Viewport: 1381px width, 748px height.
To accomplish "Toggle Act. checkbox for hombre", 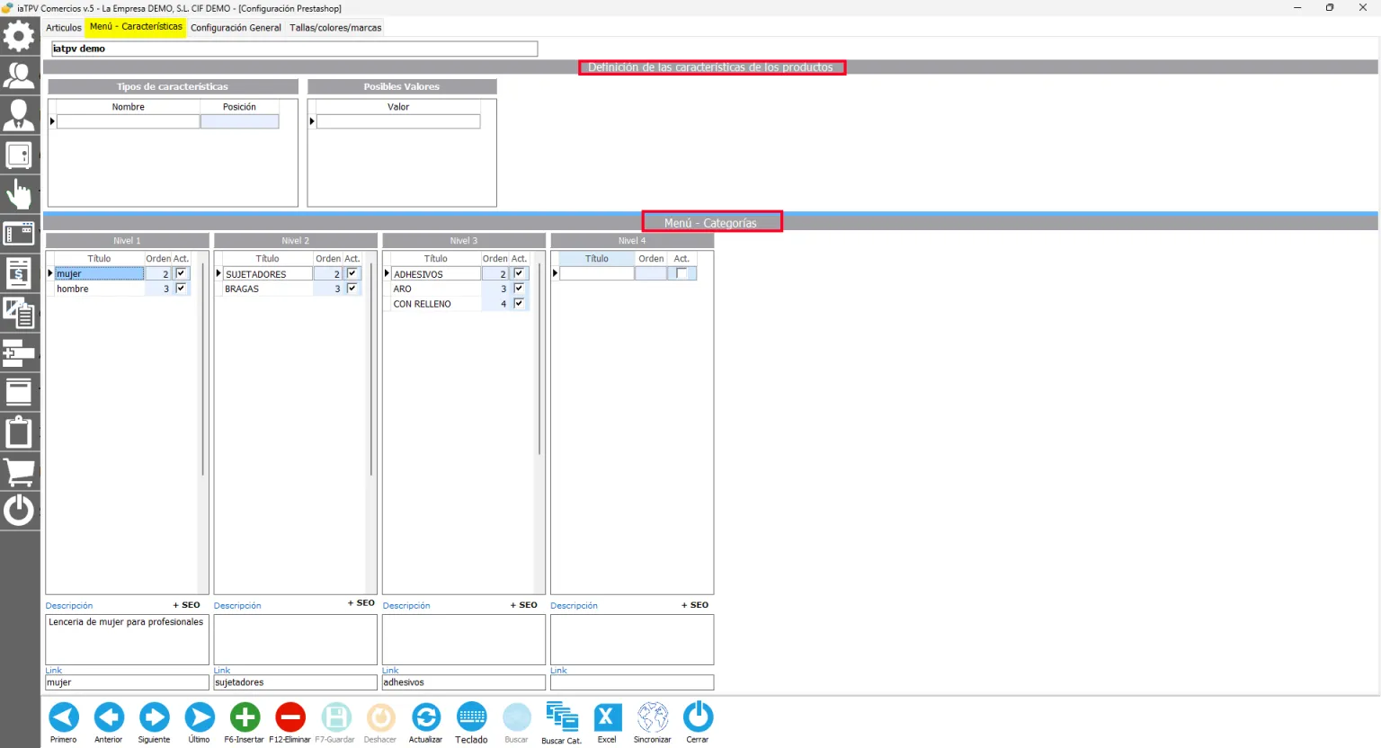I will pos(182,289).
